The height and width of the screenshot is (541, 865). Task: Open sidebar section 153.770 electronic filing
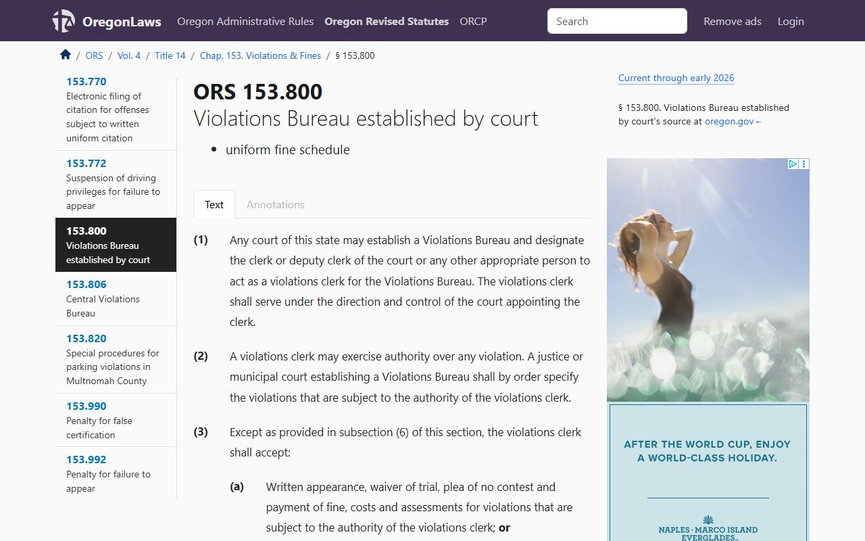pos(116,110)
